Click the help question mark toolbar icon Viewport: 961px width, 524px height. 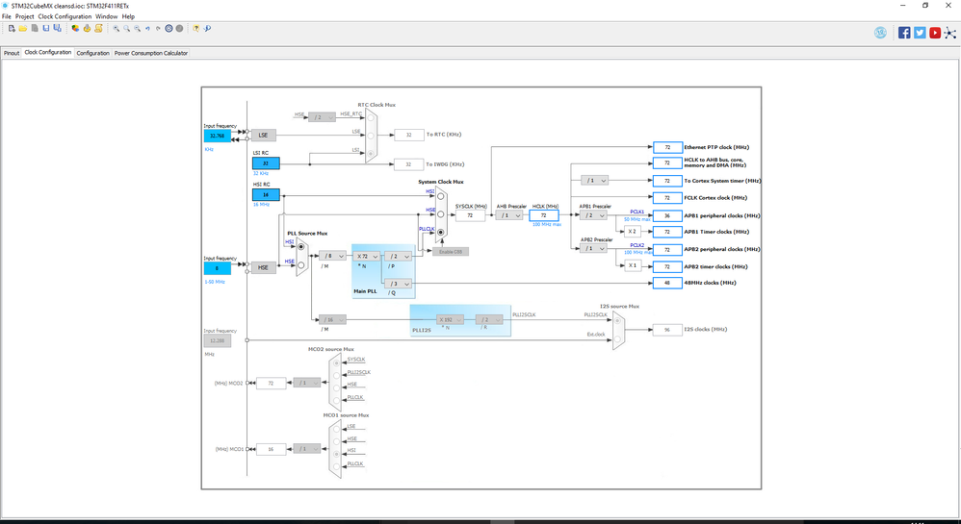(x=196, y=28)
